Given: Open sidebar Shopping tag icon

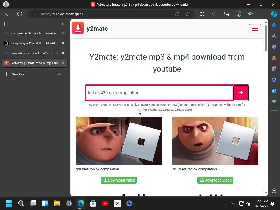Looking at the screenshot, I should [x=274, y=47].
